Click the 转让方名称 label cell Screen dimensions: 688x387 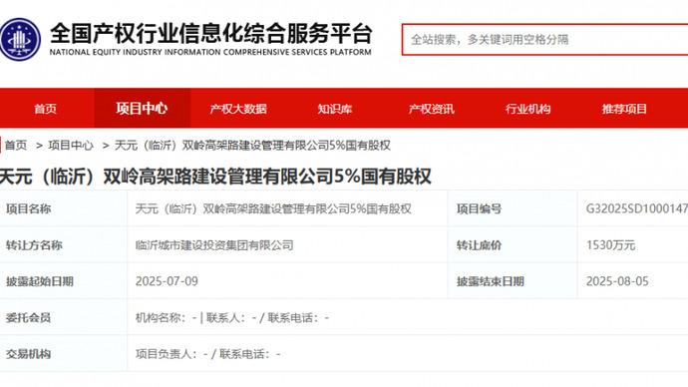click(64, 245)
